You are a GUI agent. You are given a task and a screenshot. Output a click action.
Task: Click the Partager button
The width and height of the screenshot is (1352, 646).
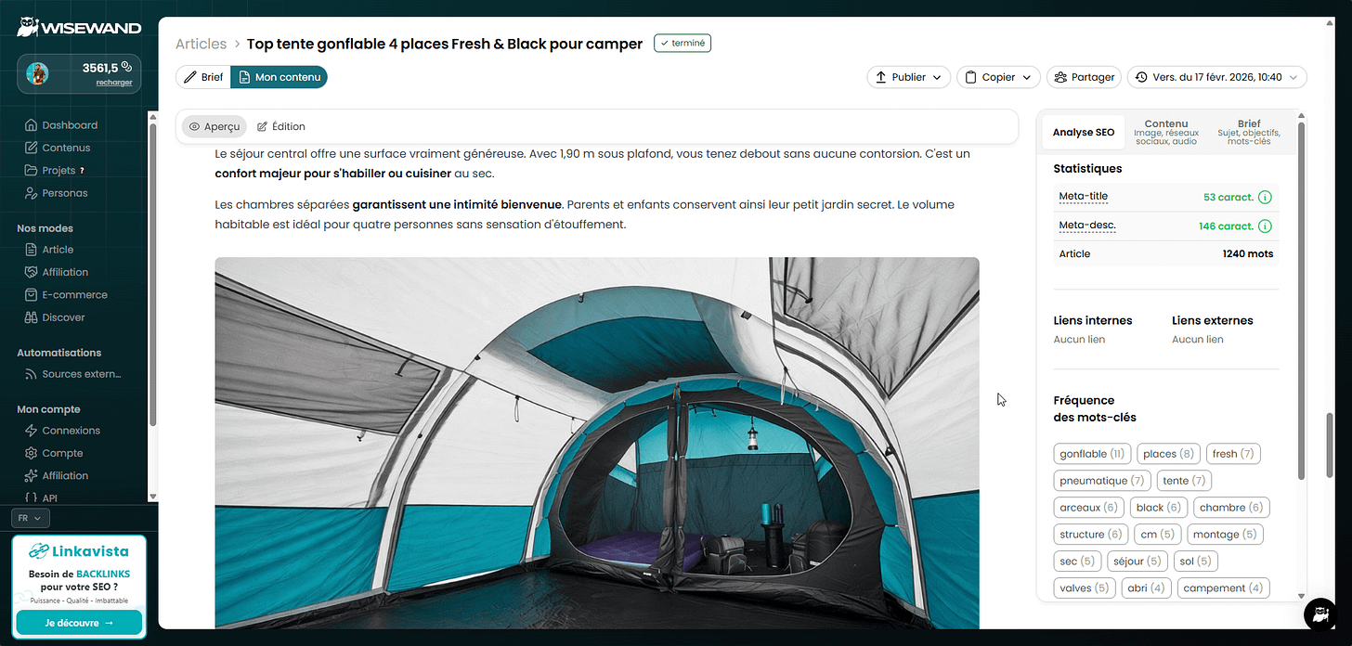[x=1084, y=77]
